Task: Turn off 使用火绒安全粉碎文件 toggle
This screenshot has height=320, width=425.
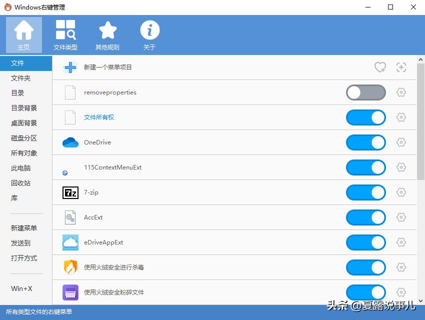Action: point(365,292)
